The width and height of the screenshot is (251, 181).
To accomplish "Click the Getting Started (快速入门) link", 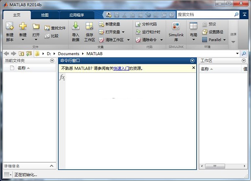I will click(121, 68).
